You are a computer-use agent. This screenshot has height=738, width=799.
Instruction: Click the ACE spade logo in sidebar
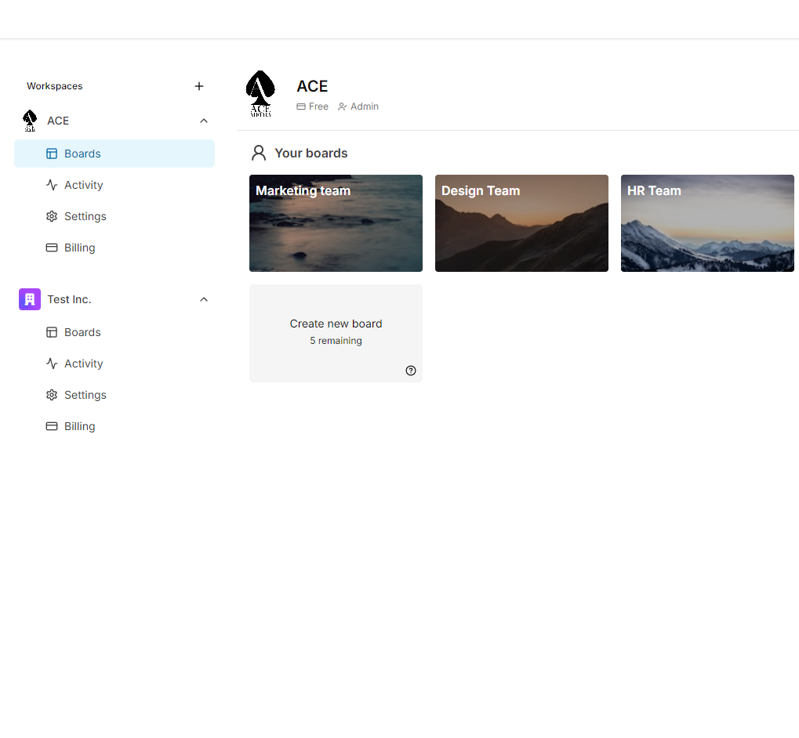[x=30, y=121]
